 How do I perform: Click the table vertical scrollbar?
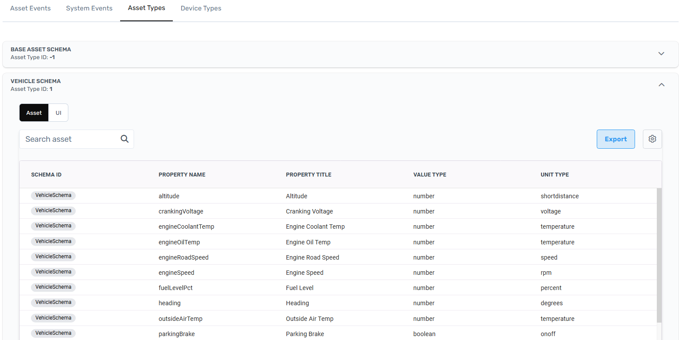coord(659,256)
